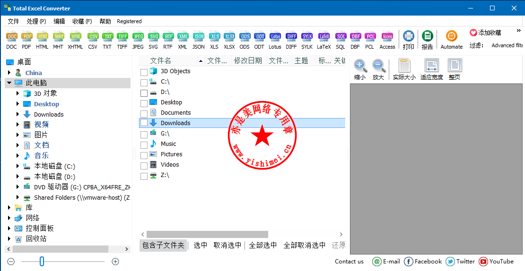Screen dimensions: 525x271
Task: Open the 编辑 menu
Action: pyautogui.click(x=59, y=21)
